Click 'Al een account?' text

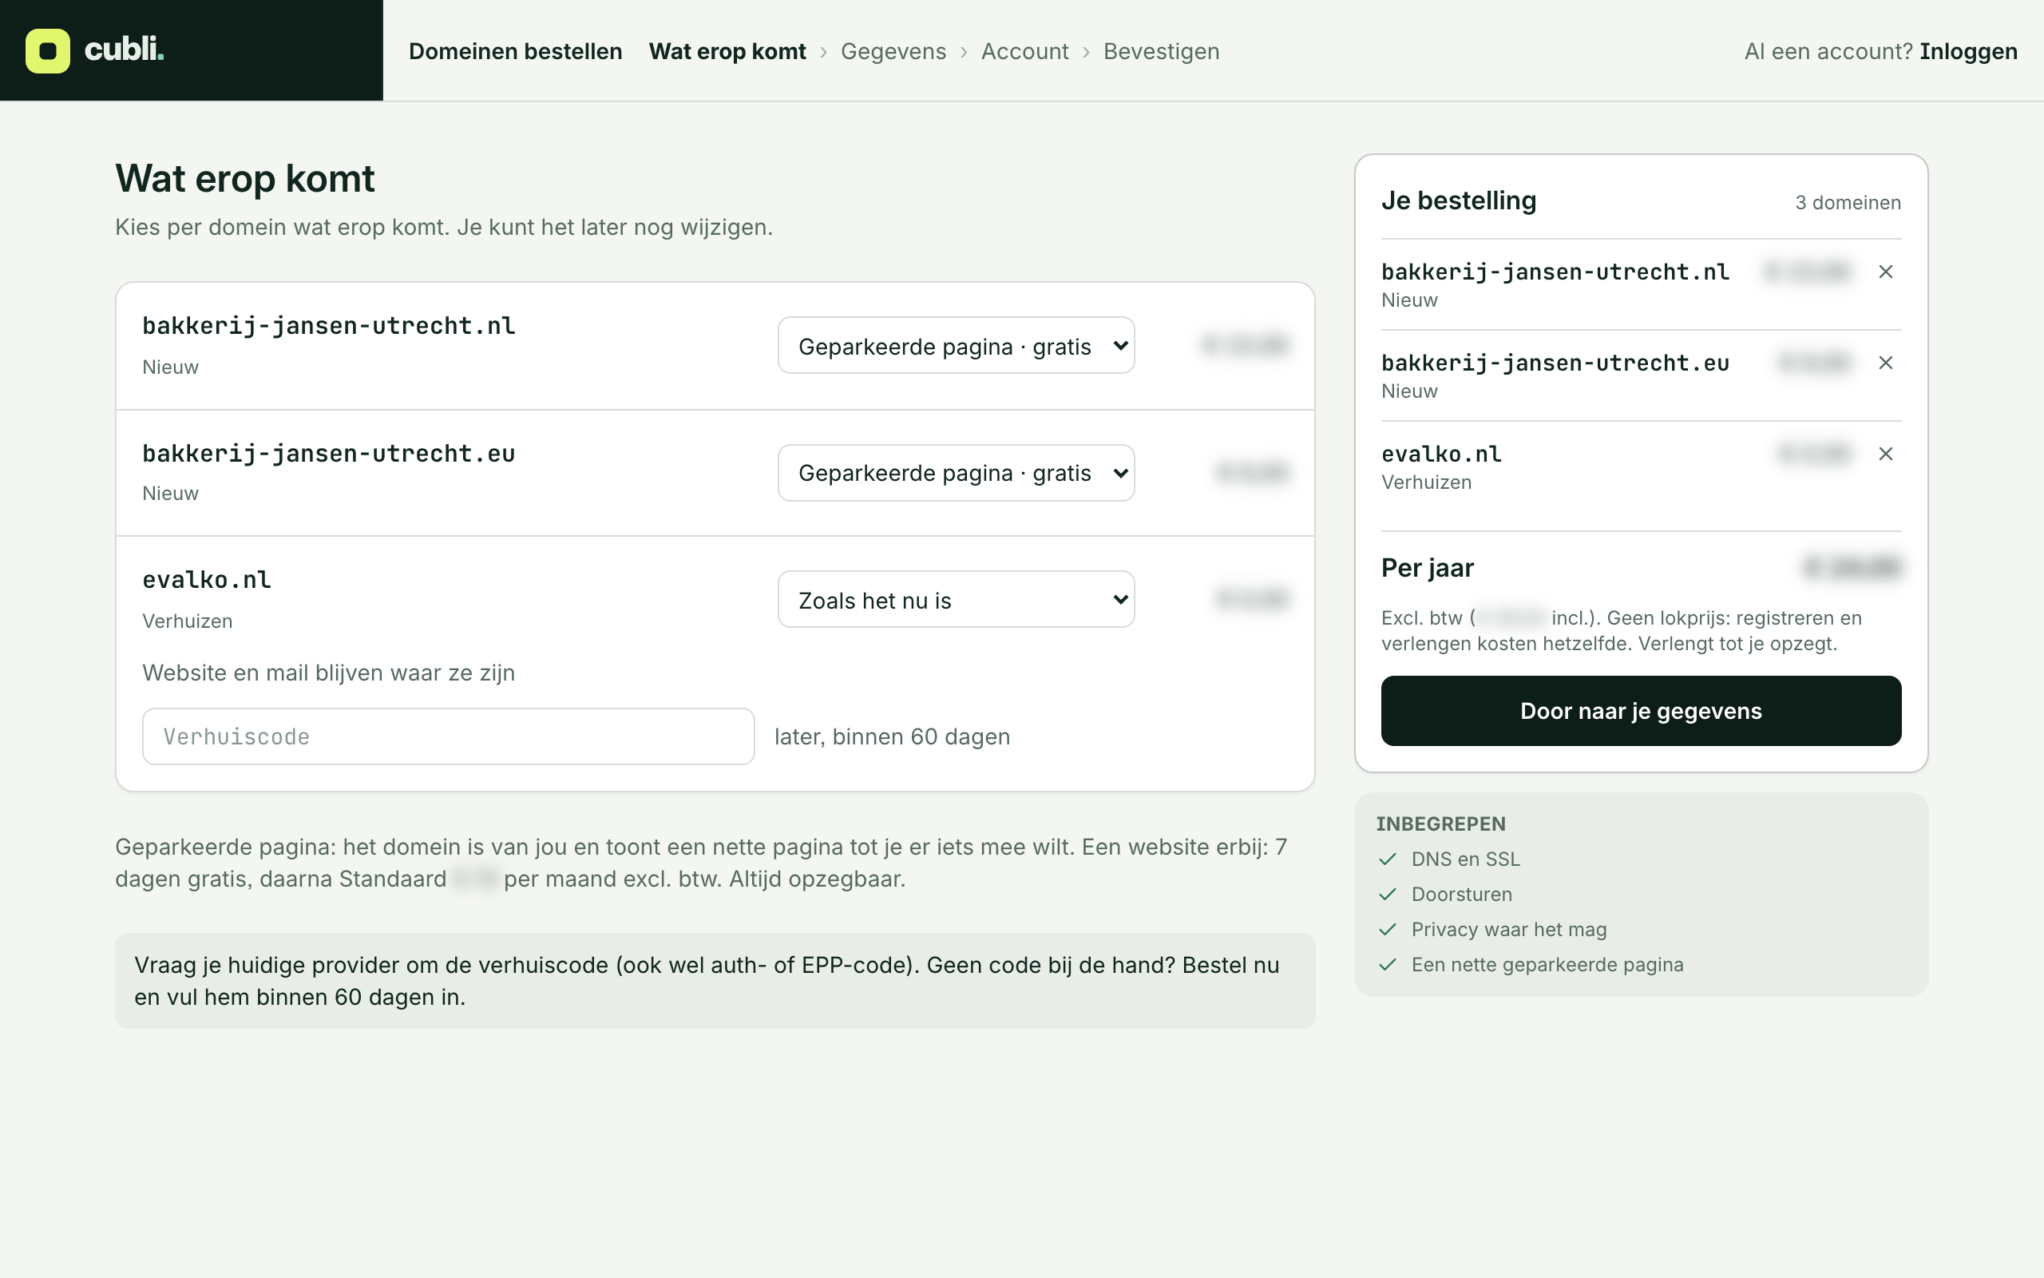click(1828, 50)
